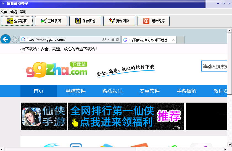Click the 退出程序 exit program button
This screenshot has height=151, width=232.
coord(154,21)
